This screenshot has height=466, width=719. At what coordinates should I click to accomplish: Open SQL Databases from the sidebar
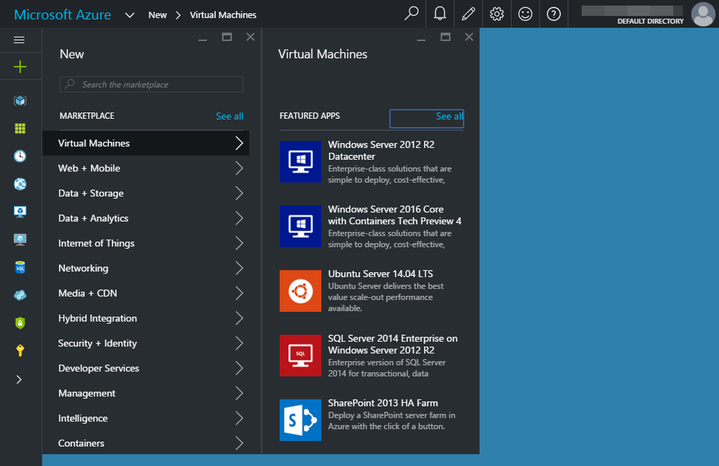click(x=20, y=267)
